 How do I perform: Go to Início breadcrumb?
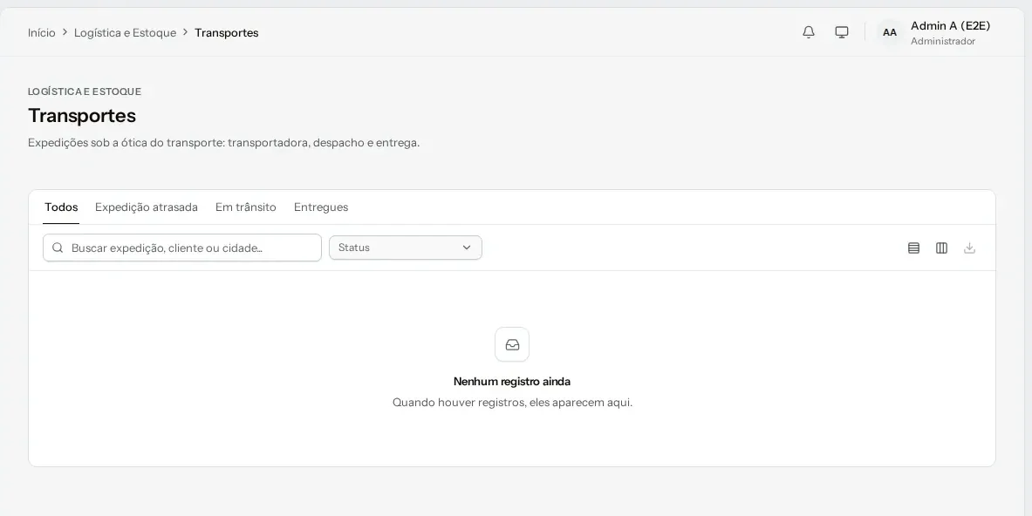pyautogui.click(x=42, y=33)
